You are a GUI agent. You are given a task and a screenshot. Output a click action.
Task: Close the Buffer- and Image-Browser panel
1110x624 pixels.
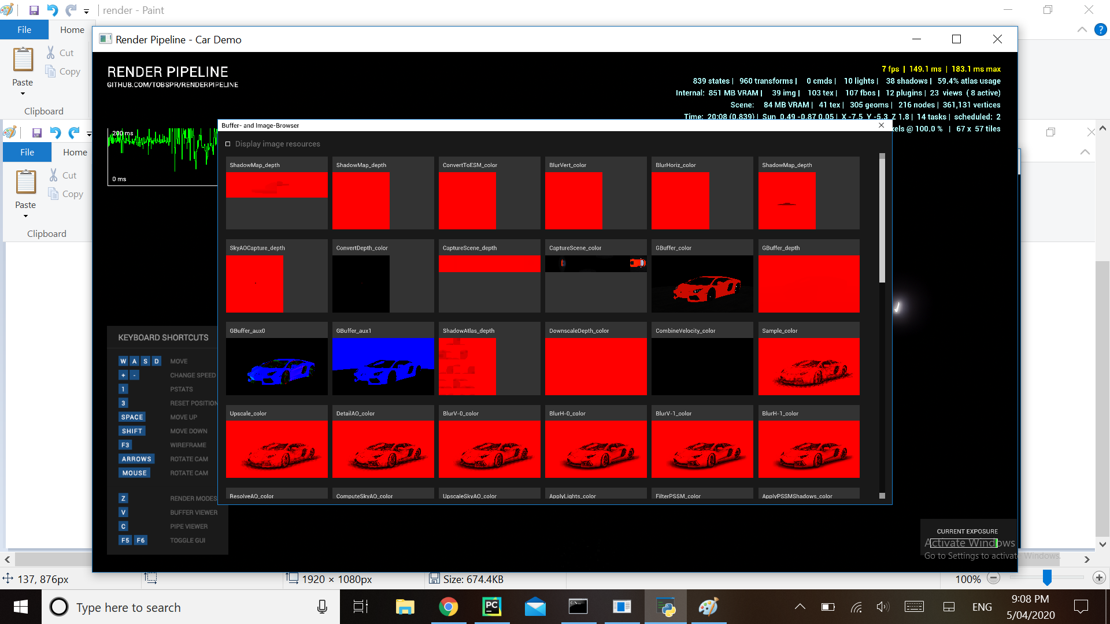[x=881, y=125]
